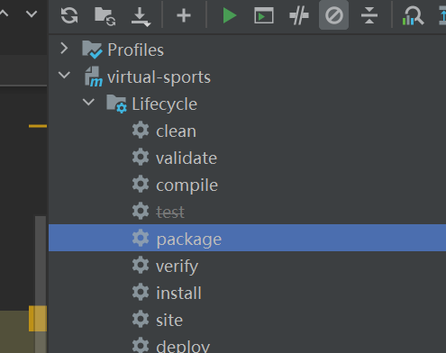Click gear icon beside test
Image resolution: width=446 pixels, height=353 pixels.
(141, 211)
